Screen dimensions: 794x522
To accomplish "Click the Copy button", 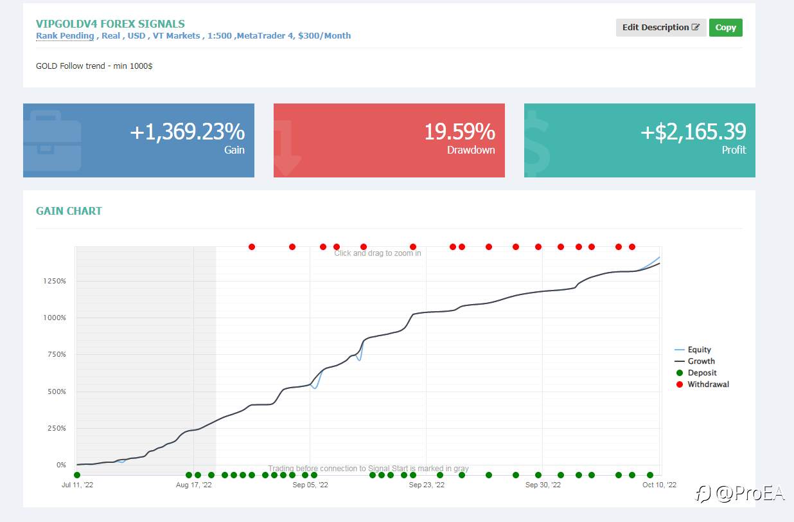I will point(726,28).
